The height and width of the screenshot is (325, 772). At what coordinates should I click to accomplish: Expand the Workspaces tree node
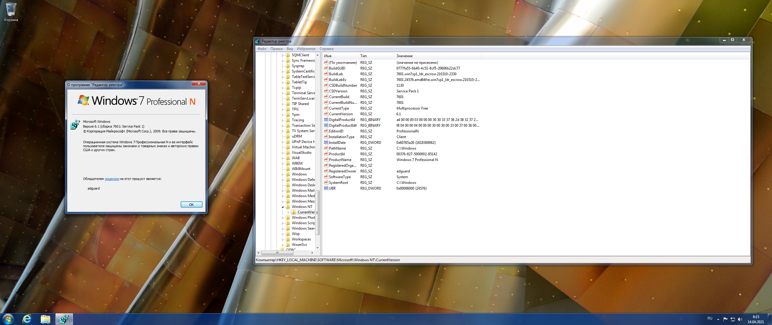coord(283,240)
